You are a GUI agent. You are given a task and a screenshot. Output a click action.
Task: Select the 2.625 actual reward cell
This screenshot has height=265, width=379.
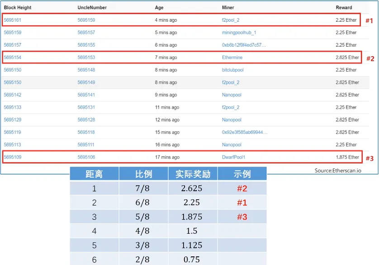coord(193,188)
